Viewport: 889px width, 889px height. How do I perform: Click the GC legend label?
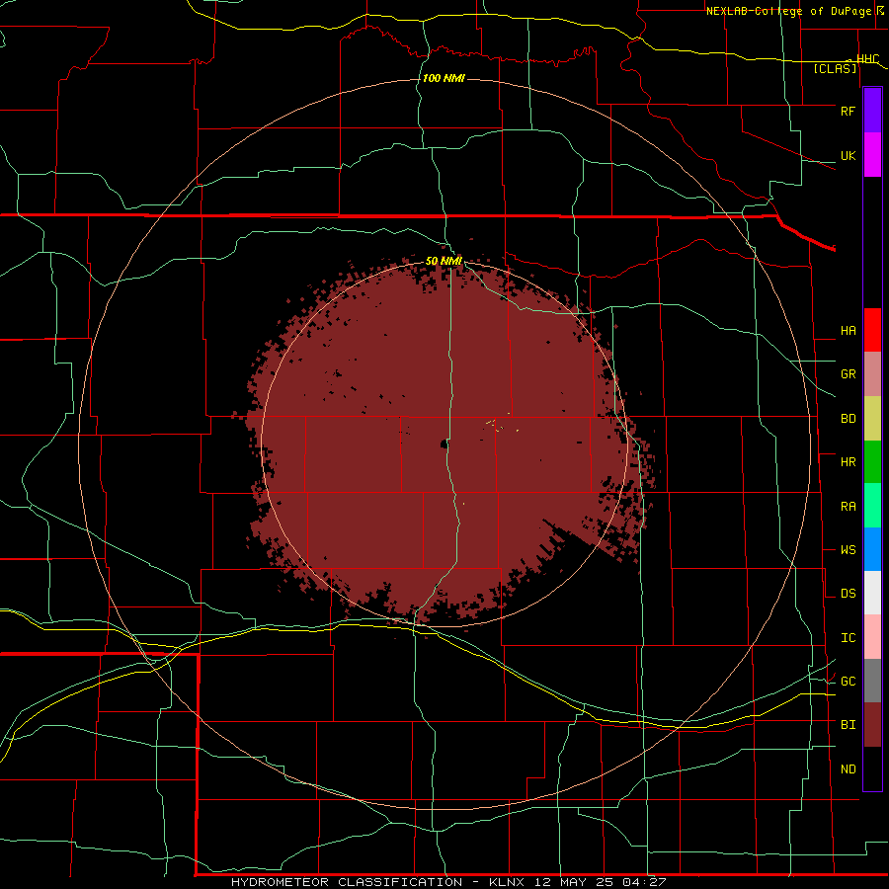point(848,682)
